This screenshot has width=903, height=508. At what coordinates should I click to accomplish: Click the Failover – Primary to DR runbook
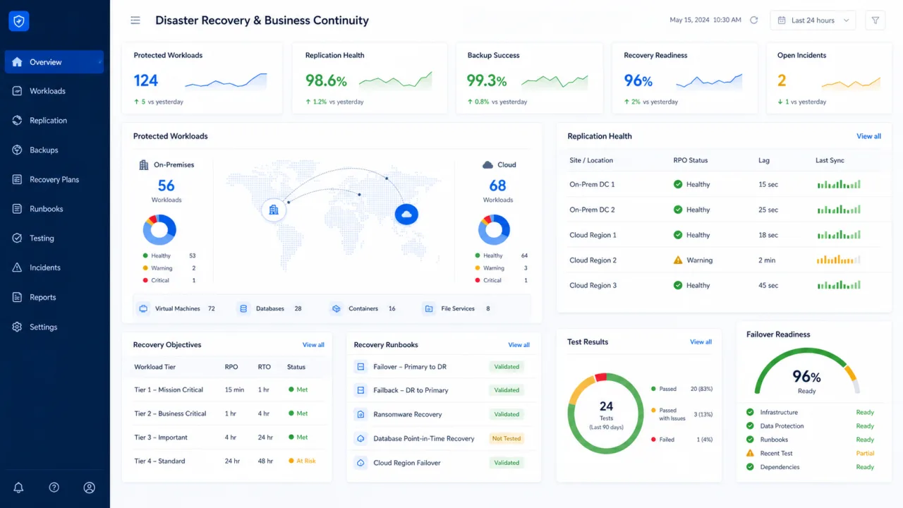click(444, 367)
